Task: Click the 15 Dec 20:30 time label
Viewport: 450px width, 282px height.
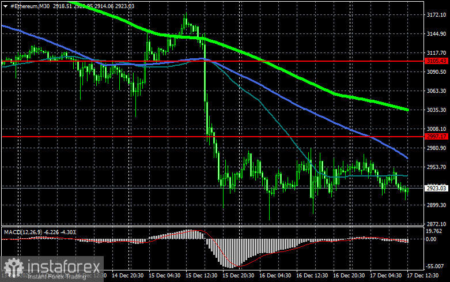Action: pyautogui.click(x=238, y=276)
